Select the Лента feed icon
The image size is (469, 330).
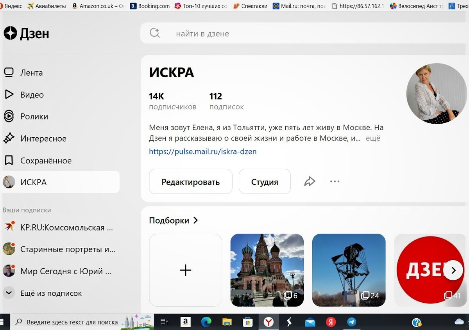9,73
